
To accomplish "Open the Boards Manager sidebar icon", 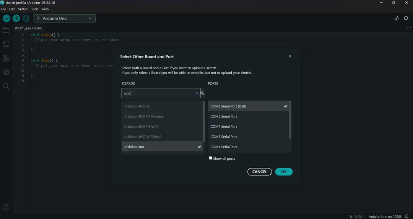I will (6, 44).
